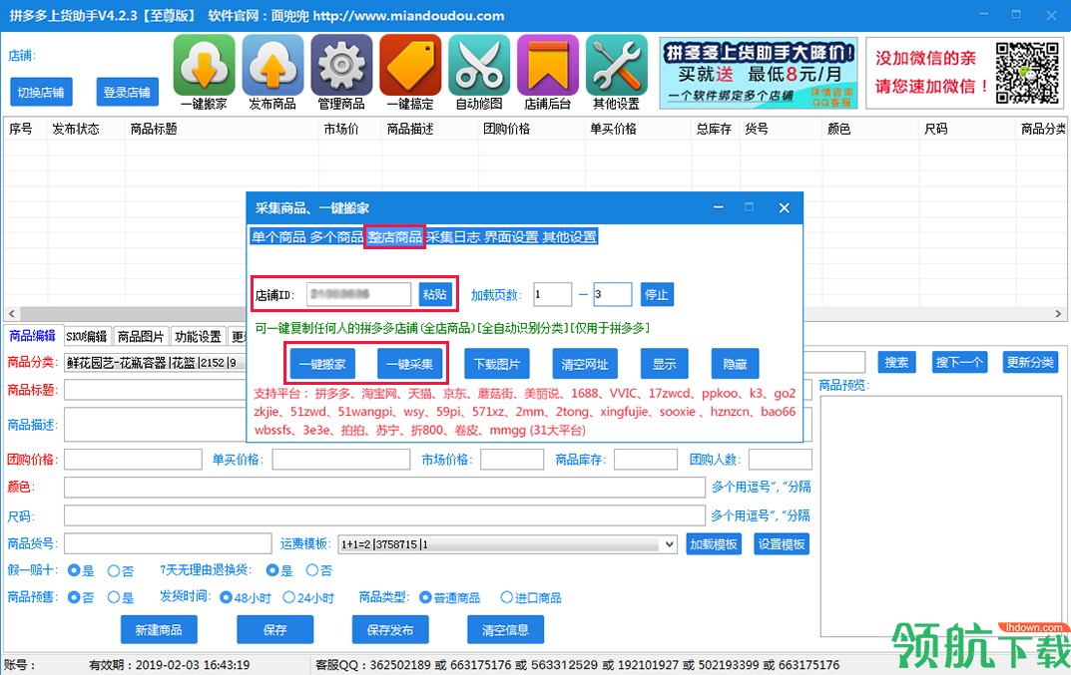Click the WeChat QR code image
The image size is (1071, 675).
[x=1027, y=73]
